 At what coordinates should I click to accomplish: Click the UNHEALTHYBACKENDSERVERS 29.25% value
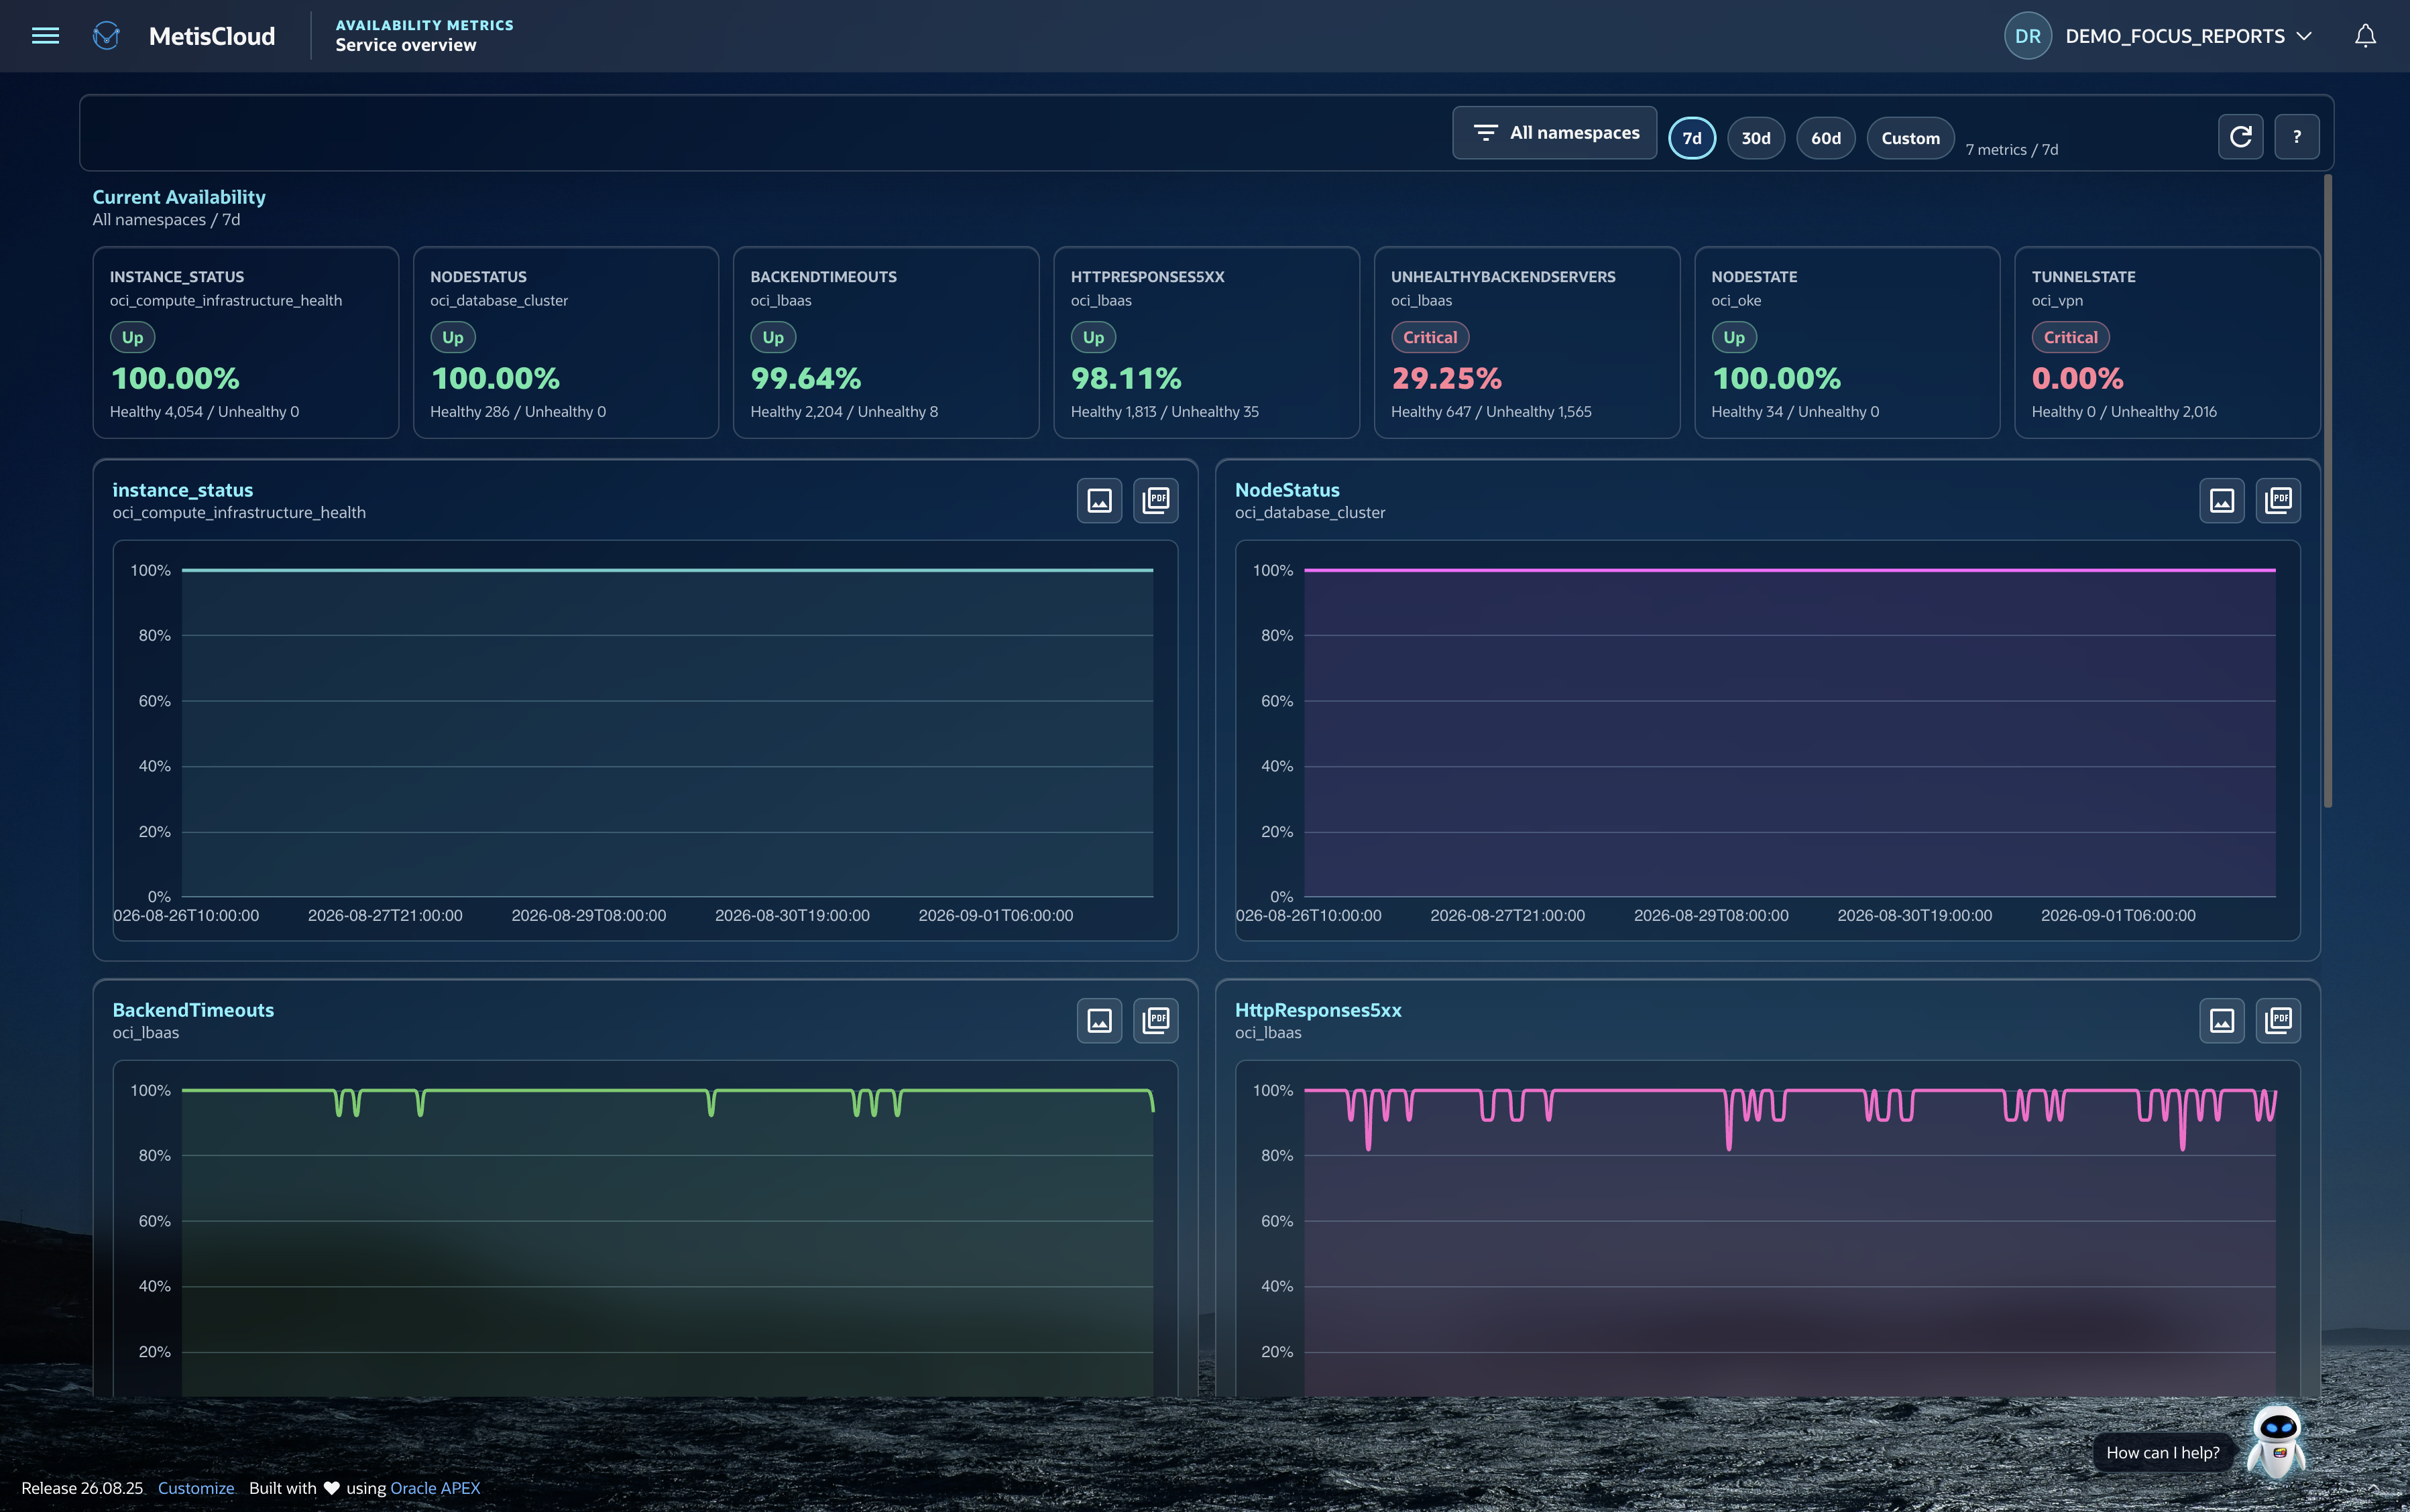point(1446,378)
